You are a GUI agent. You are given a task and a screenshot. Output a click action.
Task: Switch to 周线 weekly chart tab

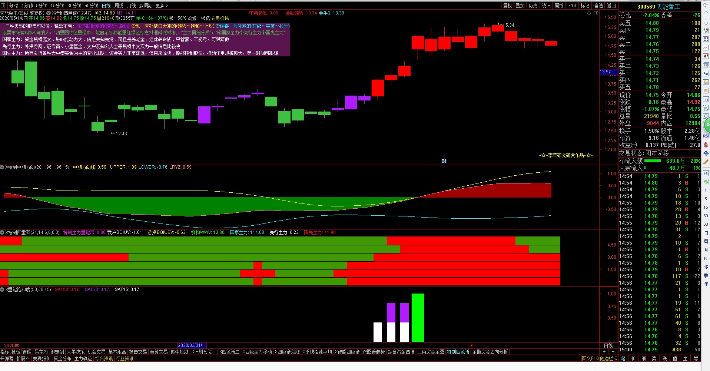[119, 6]
